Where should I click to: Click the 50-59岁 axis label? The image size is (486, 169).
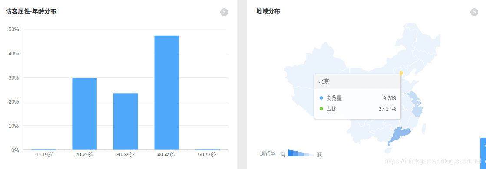207,154
